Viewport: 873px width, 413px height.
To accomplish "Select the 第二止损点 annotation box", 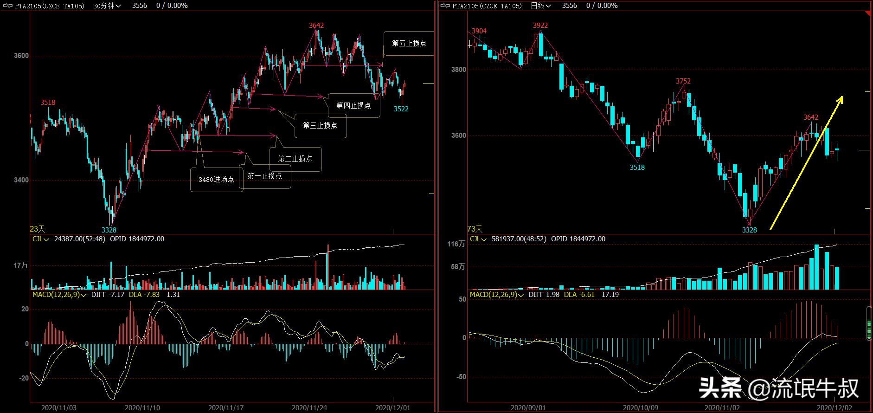I will coord(295,159).
